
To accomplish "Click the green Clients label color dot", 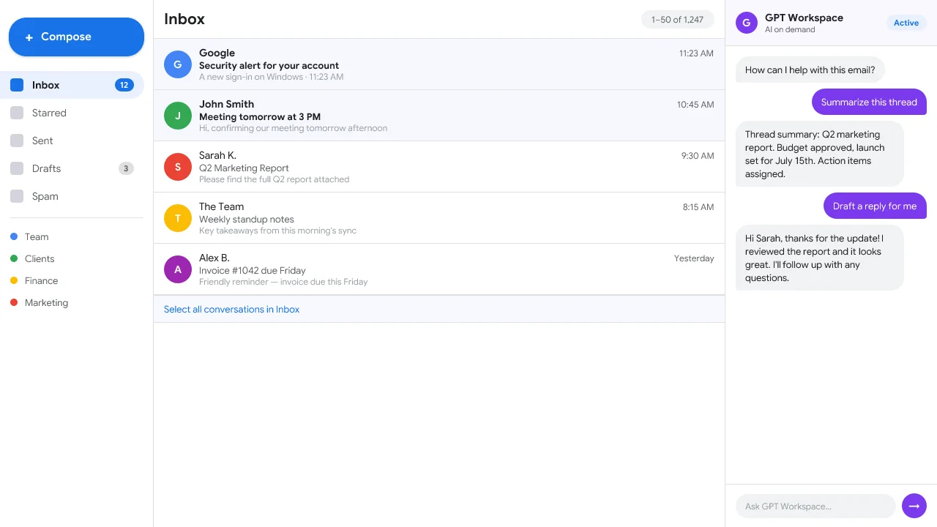I will click(x=14, y=258).
